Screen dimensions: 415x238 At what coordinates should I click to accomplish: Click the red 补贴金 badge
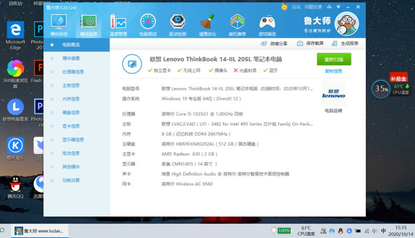tap(399, 78)
